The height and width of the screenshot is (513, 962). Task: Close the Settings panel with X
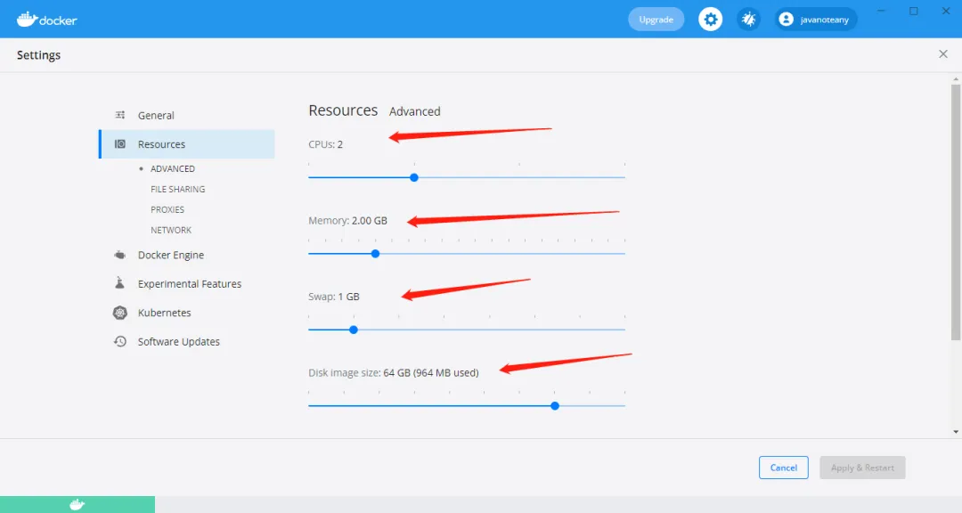point(943,54)
